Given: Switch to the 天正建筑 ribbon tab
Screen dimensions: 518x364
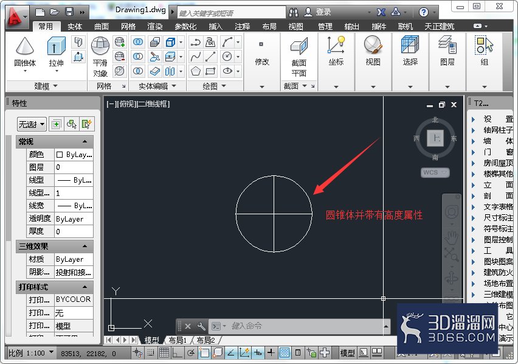Looking at the screenshot, I should tap(439, 26).
